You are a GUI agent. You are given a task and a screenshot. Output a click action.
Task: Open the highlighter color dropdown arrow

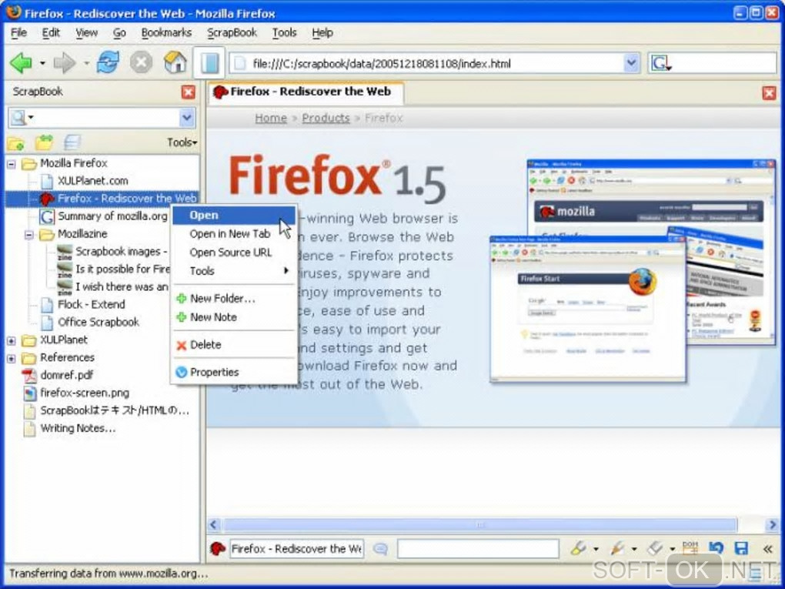pos(596,550)
